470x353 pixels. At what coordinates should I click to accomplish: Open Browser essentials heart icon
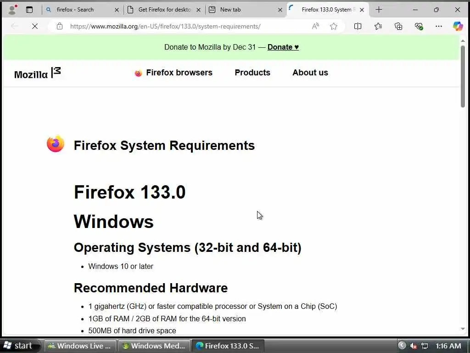419,26
